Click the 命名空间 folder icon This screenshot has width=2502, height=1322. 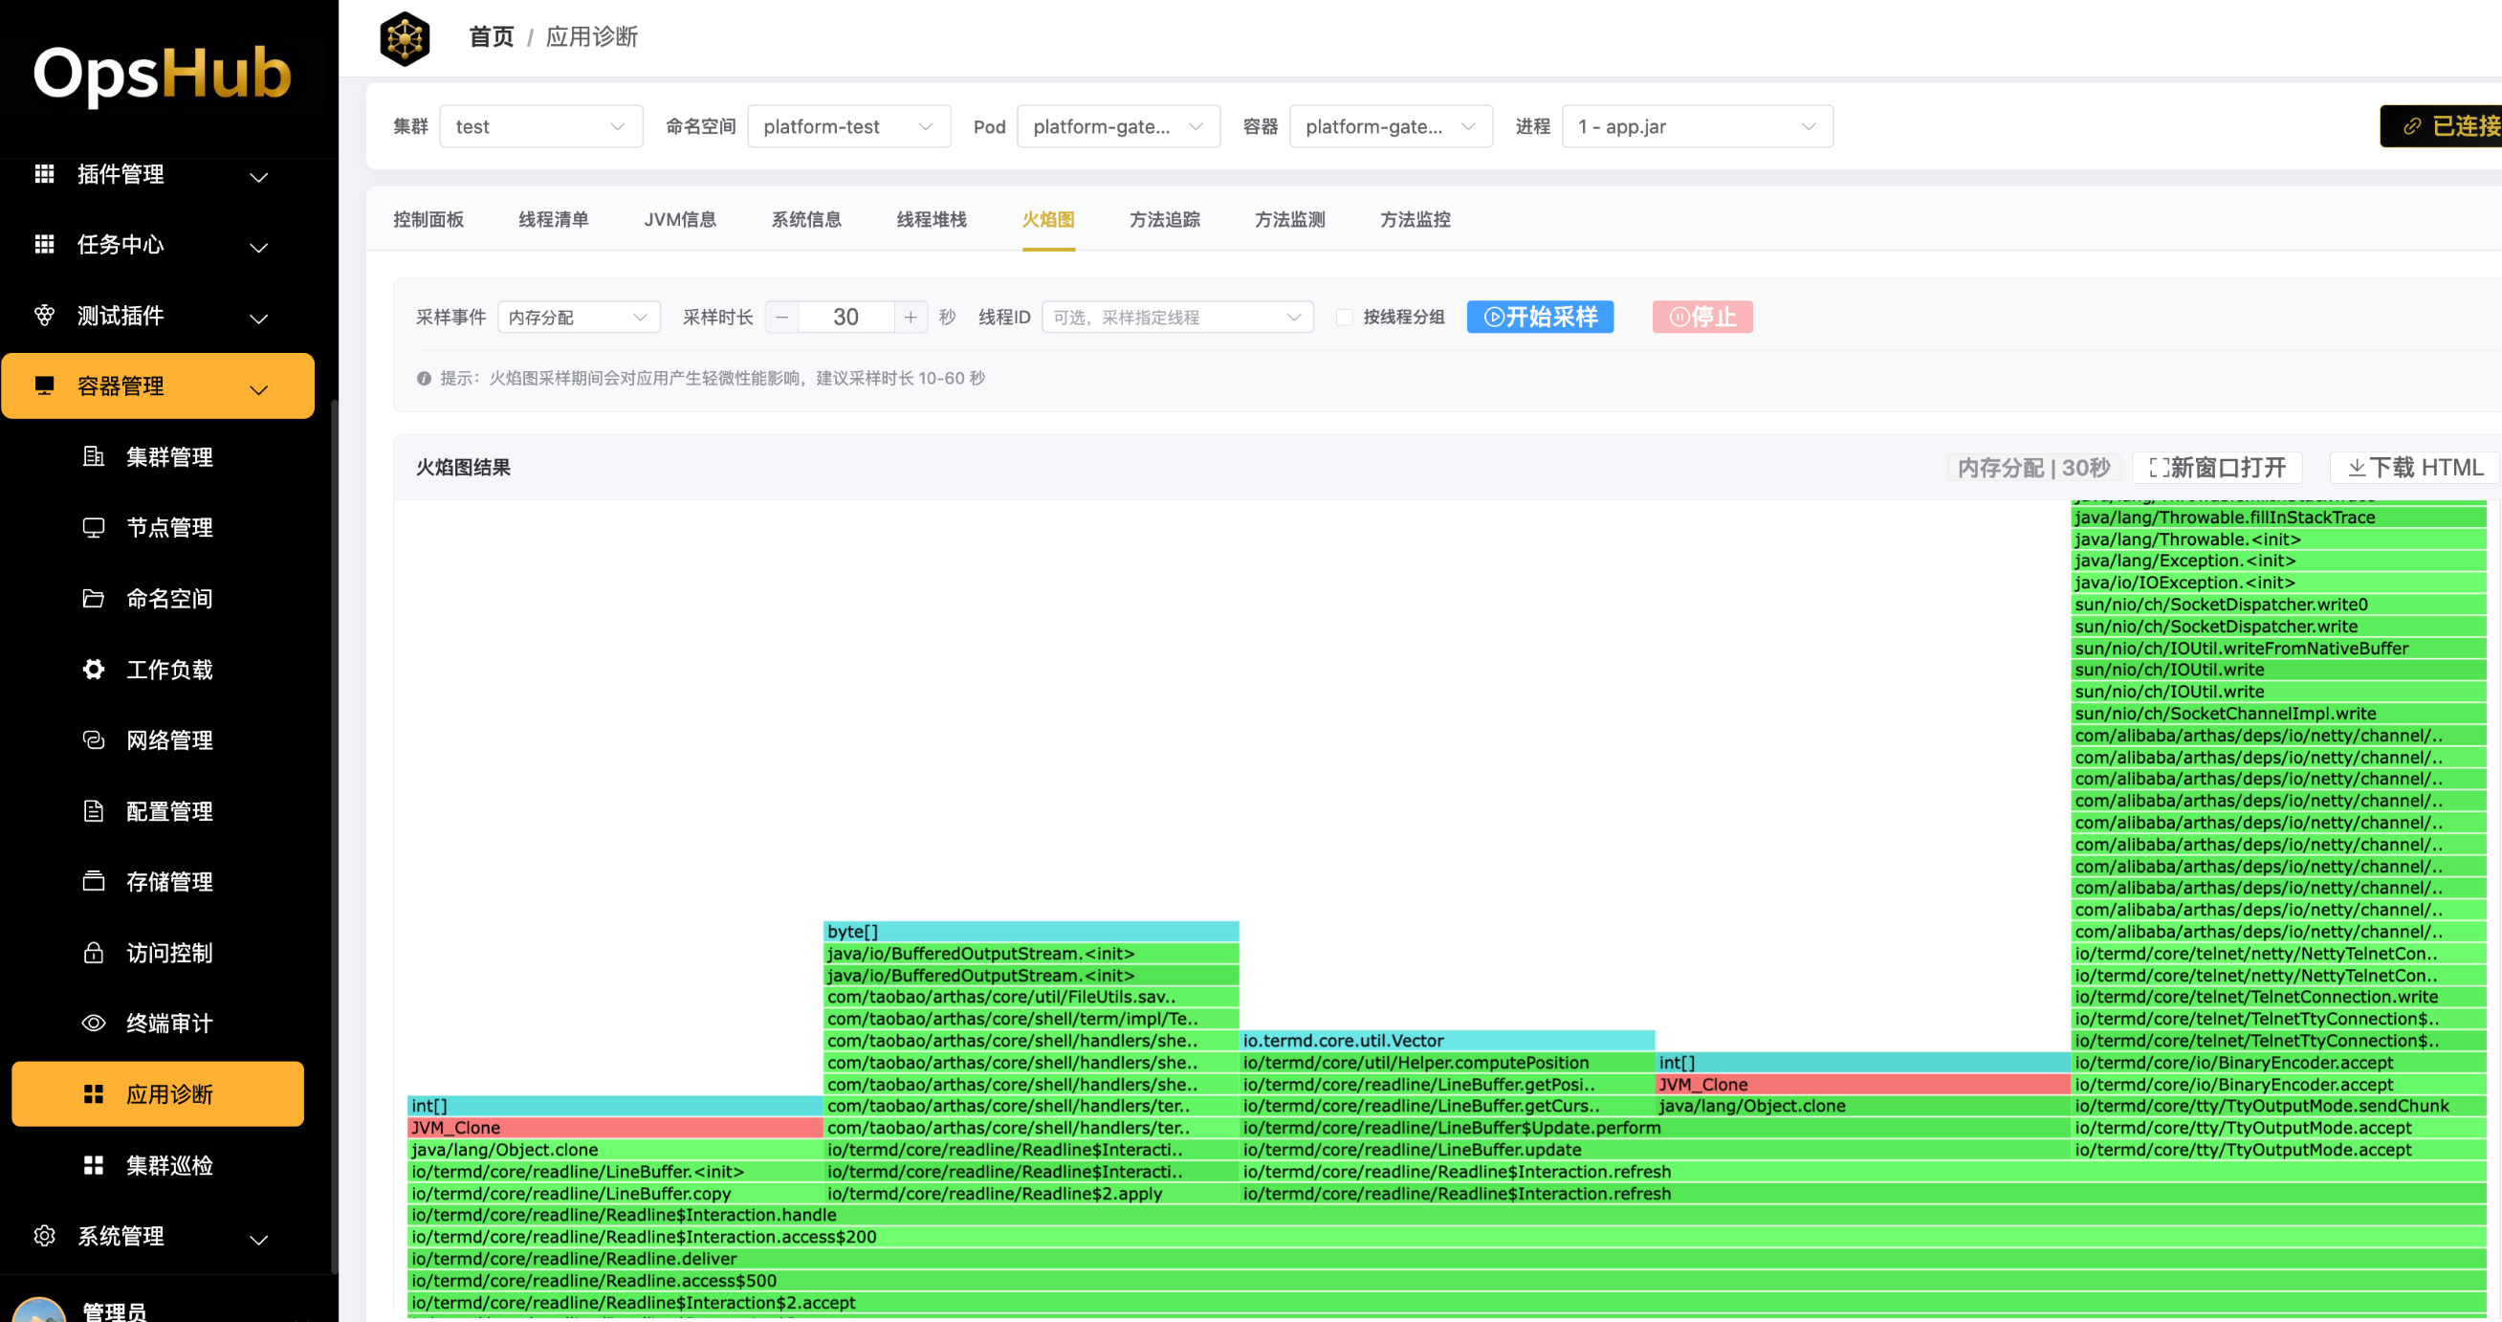93,599
